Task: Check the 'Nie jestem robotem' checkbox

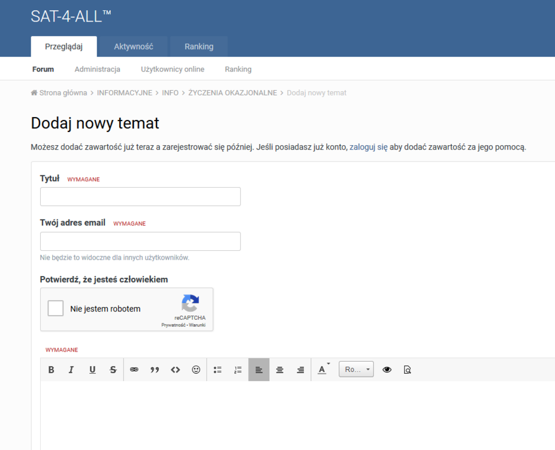Action: 56,308
